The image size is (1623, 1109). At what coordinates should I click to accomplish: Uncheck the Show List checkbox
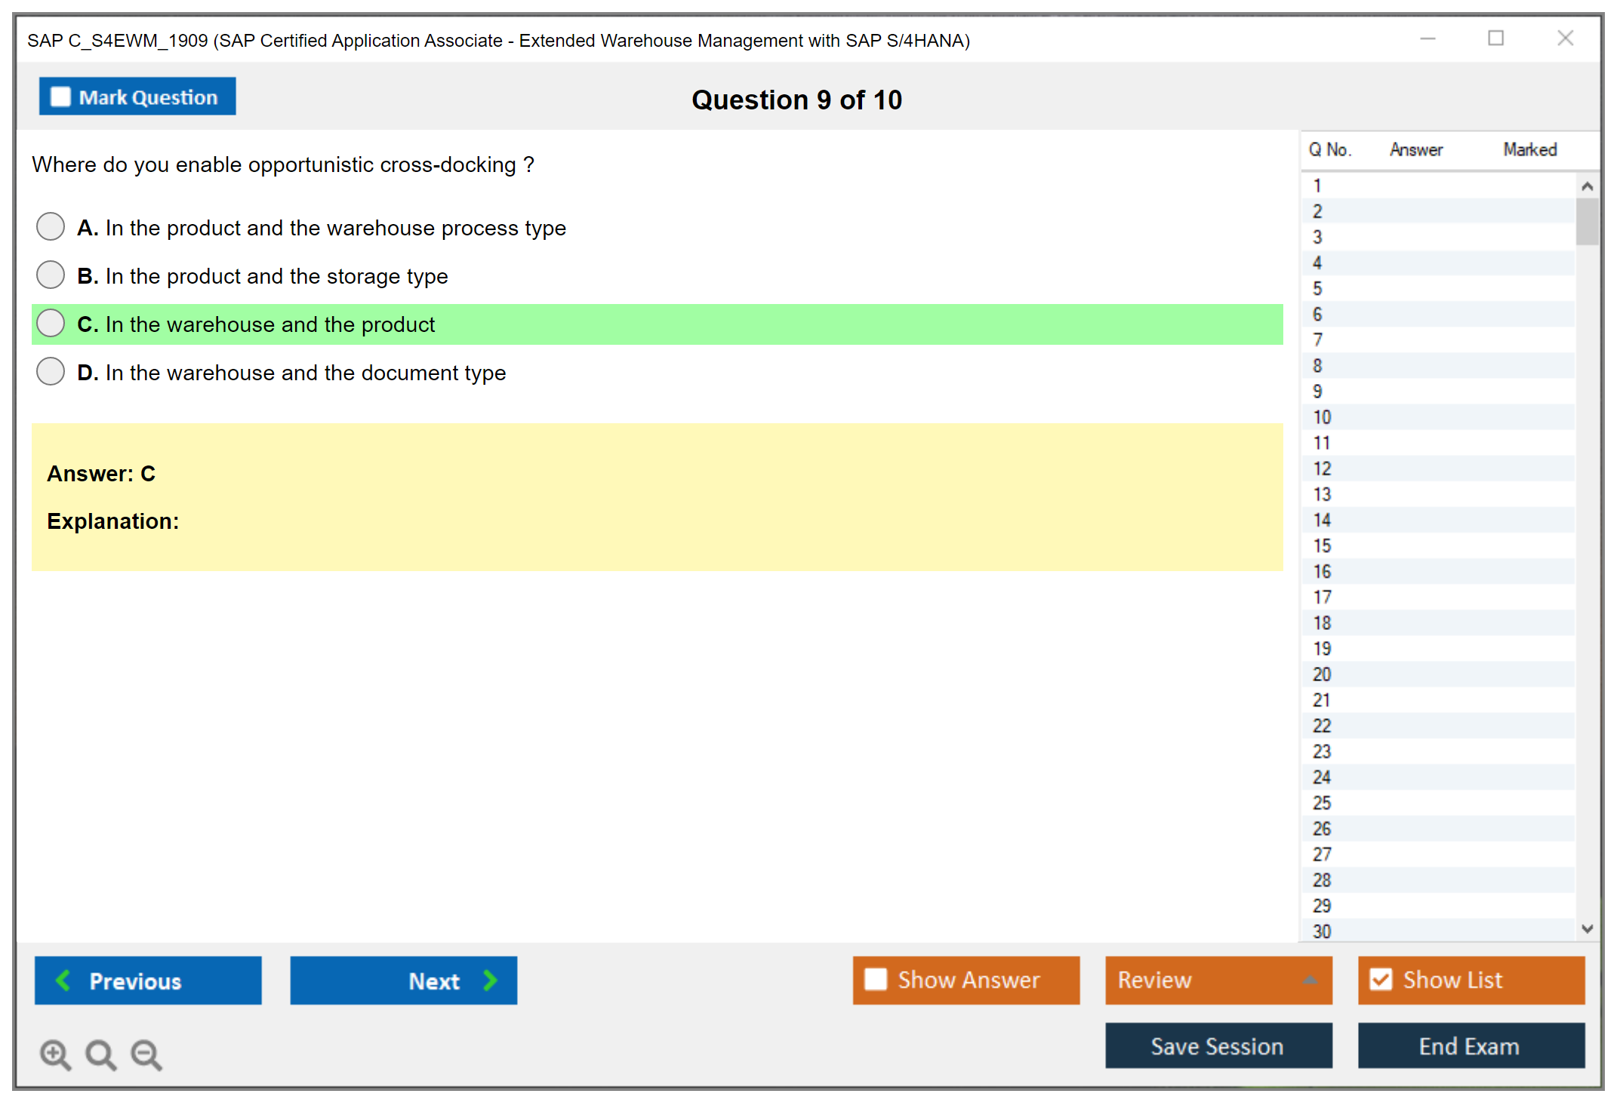1381,979
